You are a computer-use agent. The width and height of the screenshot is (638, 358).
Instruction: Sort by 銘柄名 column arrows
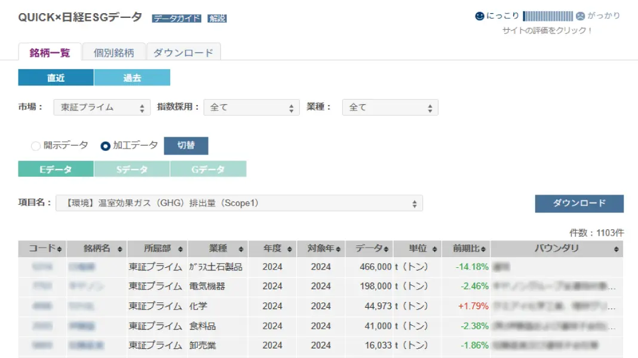[119, 249]
